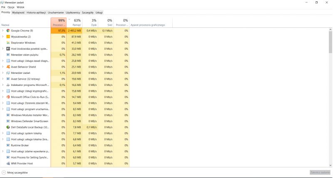Image resolution: width=333 pixels, height=178 pixels.
Task: Open the Widok menu
Action: point(20,7)
